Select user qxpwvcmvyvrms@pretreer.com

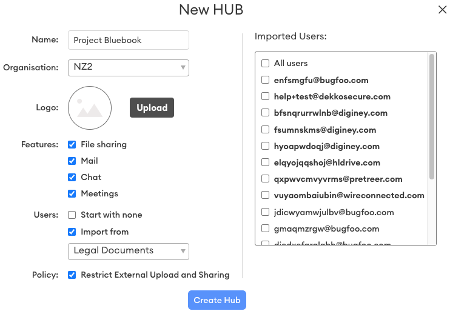(x=265, y=179)
